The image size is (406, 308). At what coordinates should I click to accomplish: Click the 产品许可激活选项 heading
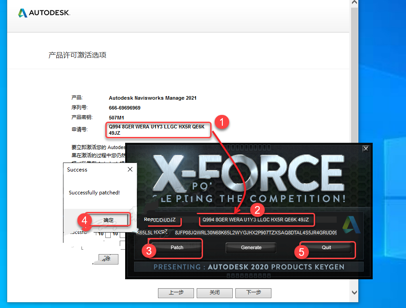click(77, 55)
